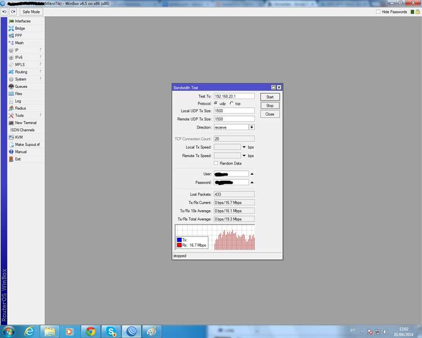Viewport: 422px width, 338px height.
Task: Select the tcp protocol radio button
Action: pos(231,103)
